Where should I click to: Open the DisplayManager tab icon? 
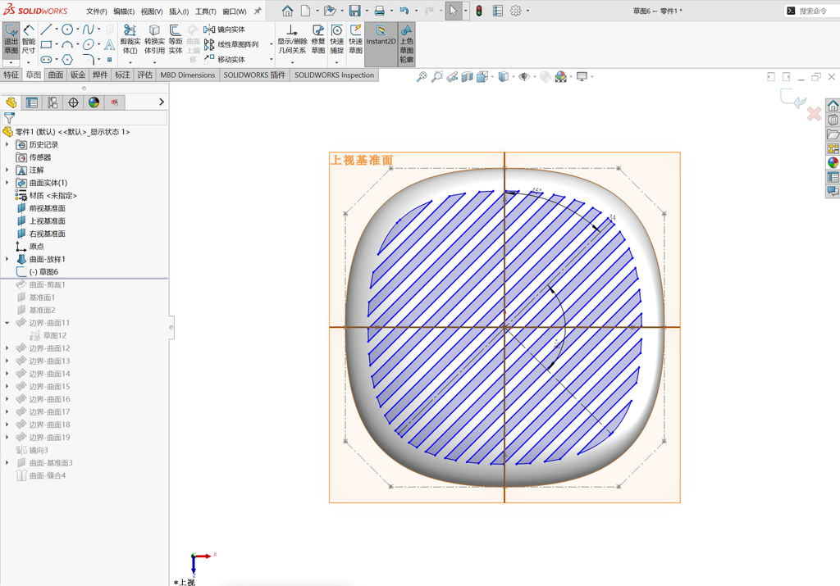click(x=94, y=102)
